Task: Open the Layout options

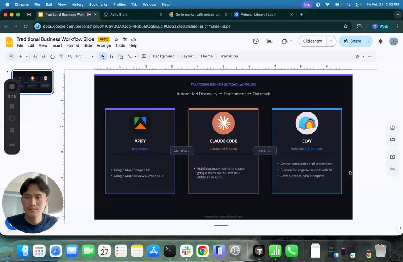Action: [187, 56]
